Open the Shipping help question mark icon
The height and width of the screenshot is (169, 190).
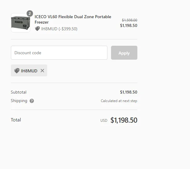32,101
